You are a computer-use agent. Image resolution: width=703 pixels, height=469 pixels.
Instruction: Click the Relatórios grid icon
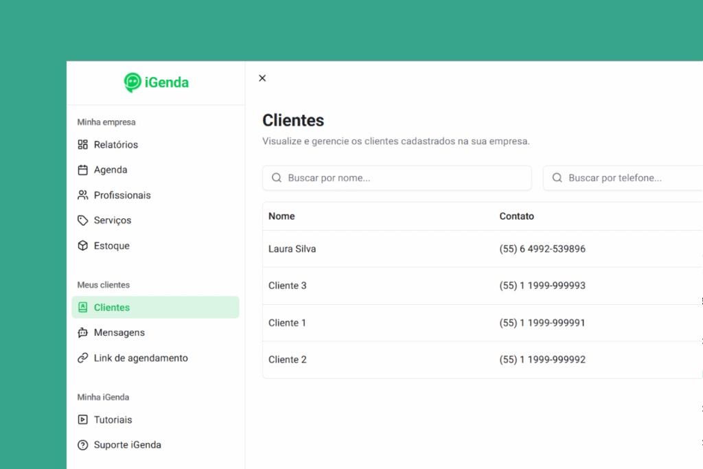tap(82, 145)
